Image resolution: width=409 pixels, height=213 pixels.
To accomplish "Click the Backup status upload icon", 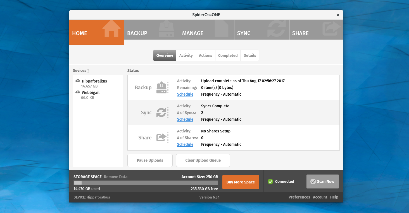I will coord(162,88).
